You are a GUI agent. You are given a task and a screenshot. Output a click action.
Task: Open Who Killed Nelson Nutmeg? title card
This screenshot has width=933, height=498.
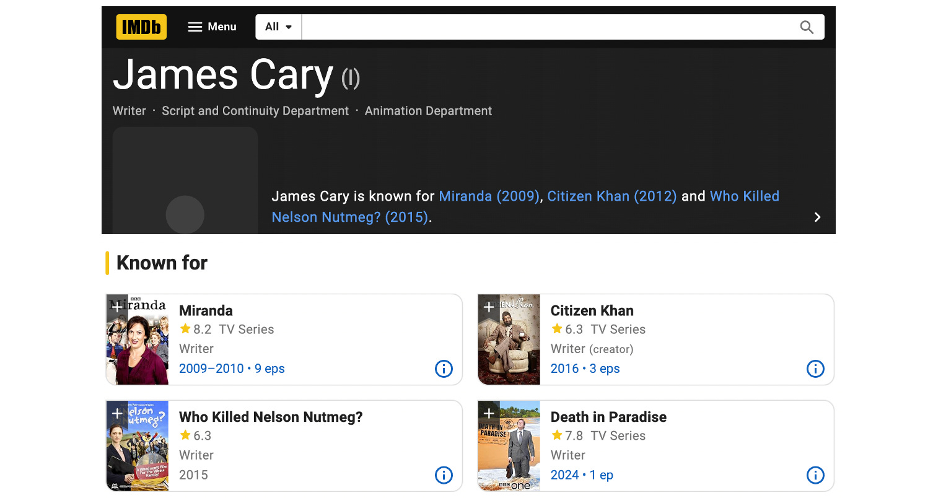[x=271, y=417]
